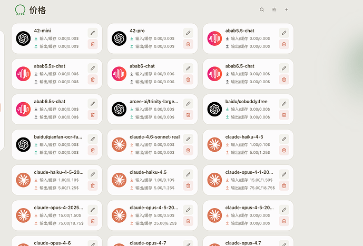This screenshot has height=246, width=363.
Task: Delete the claude-haiku-4.5 price
Action: [x=188, y=185]
